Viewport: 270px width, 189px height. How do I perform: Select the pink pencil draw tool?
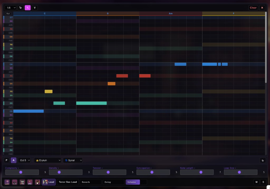(x=27, y=8)
